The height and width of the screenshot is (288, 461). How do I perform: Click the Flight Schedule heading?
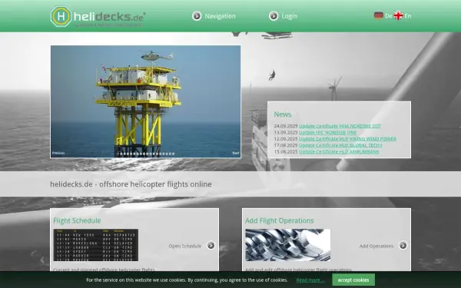click(77, 220)
